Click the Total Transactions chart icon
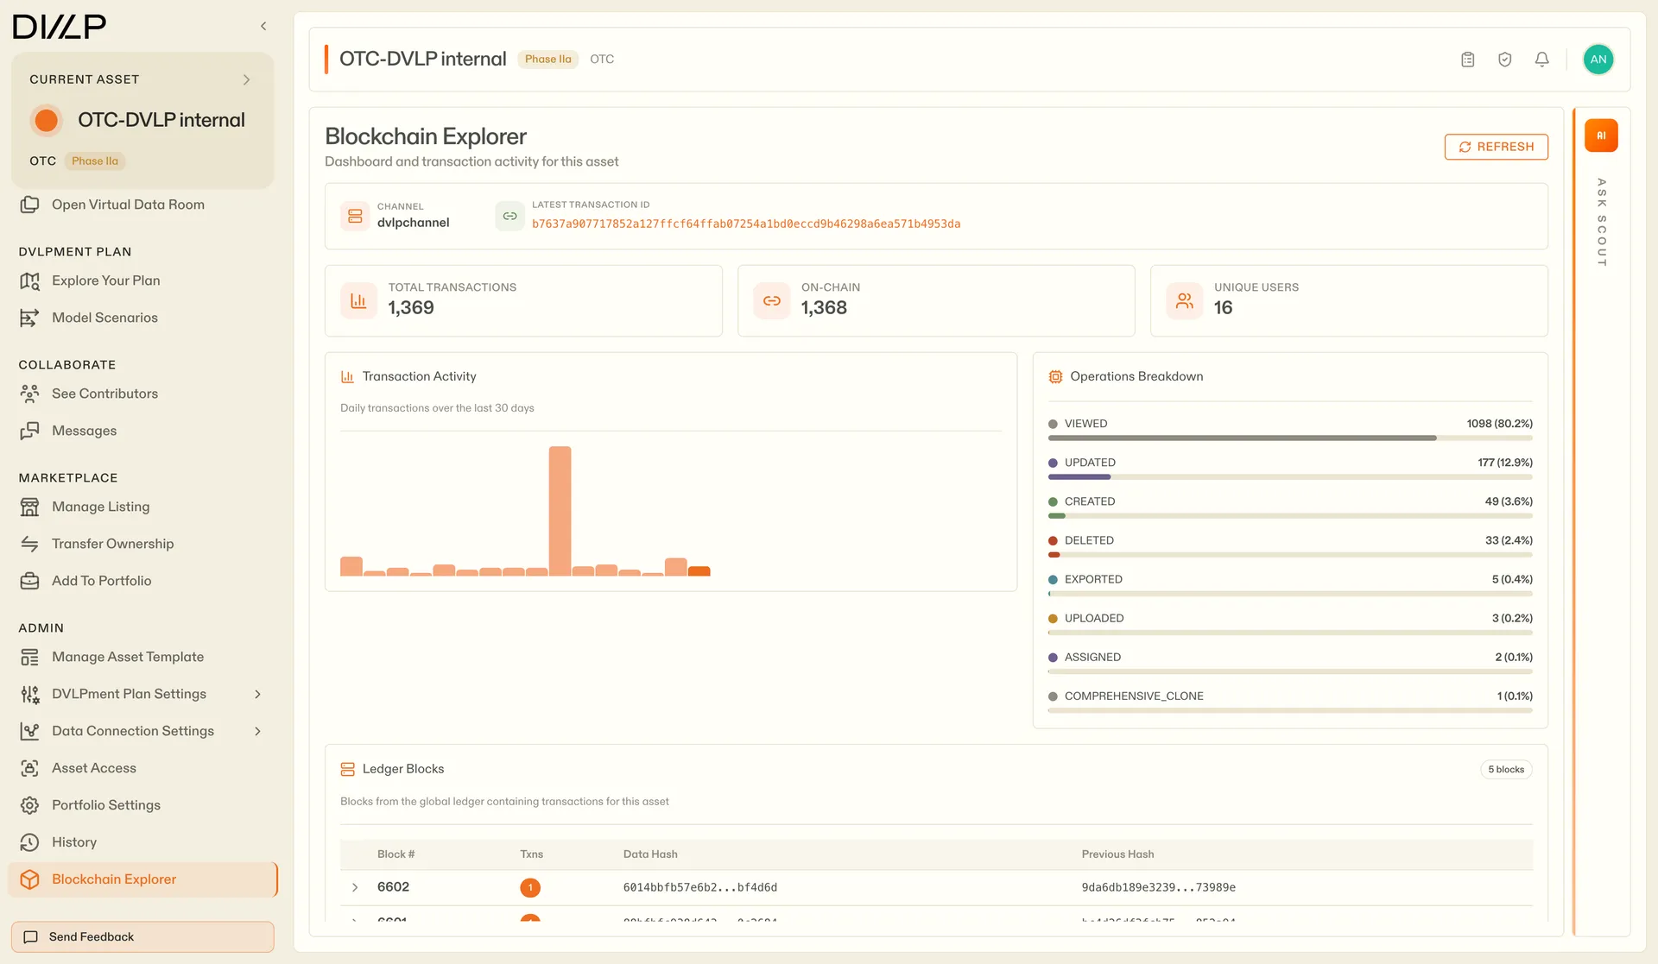The width and height of the screenshot is (1658, 964). click(358, 301)
